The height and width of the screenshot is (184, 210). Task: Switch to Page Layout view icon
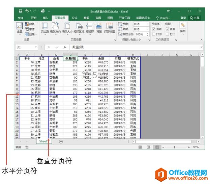(149, 147)
